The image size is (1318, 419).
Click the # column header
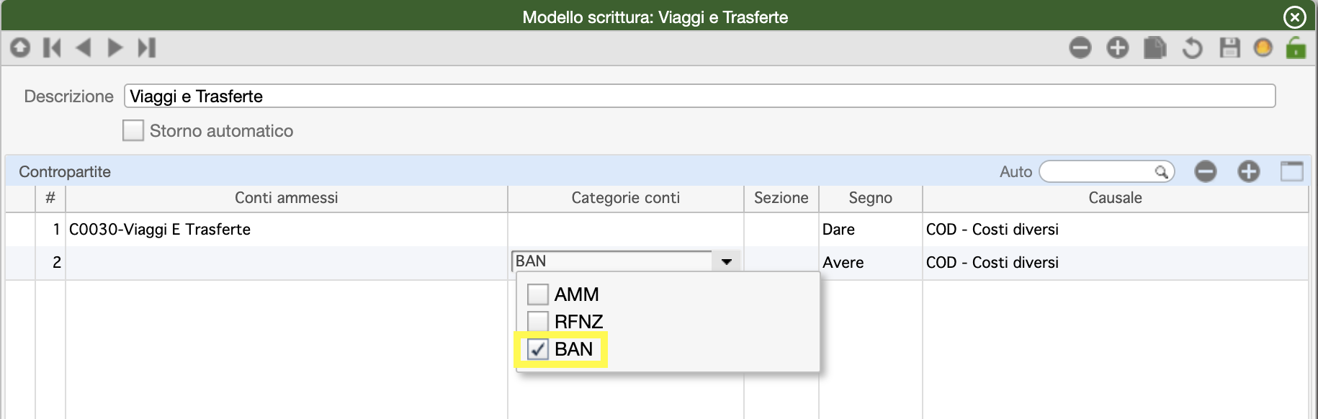(x=50, y=198)
